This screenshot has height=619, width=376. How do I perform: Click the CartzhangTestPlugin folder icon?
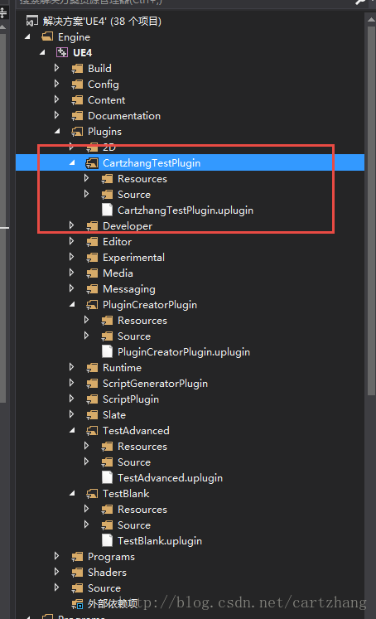point(92,163)
